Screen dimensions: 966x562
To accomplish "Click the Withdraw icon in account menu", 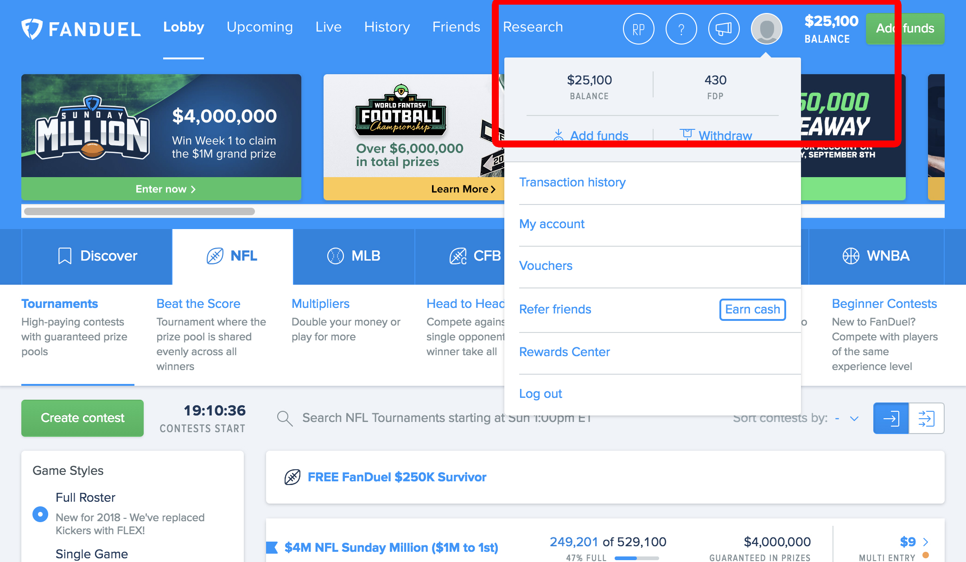I will click(687, 134).
